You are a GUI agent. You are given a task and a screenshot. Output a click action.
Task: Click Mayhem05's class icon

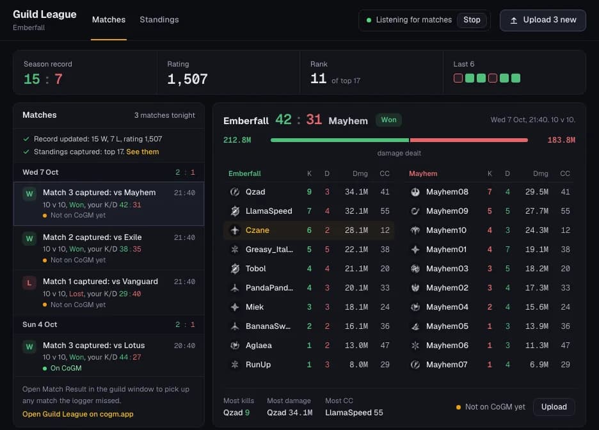[x=415, y=326]
